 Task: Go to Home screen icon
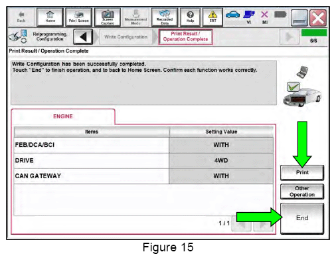tap(50, 17)
